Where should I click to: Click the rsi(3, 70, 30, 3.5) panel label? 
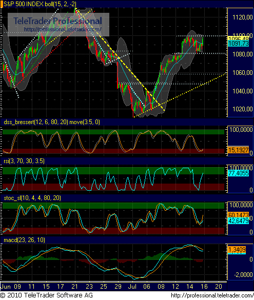(24, 161)
